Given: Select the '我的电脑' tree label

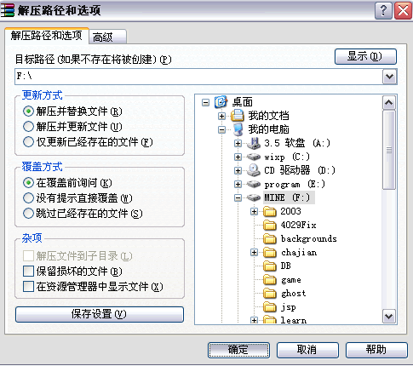Looking at the screenshot, I should (x=268, y=129).
